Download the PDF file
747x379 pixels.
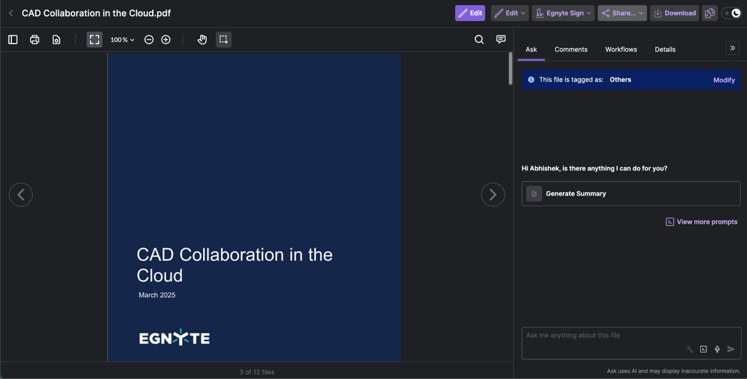675,13
